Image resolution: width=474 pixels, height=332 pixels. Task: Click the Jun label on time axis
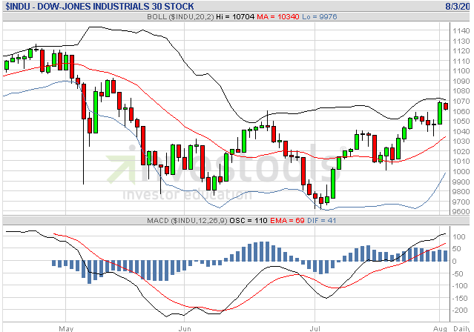pos(185,328)
